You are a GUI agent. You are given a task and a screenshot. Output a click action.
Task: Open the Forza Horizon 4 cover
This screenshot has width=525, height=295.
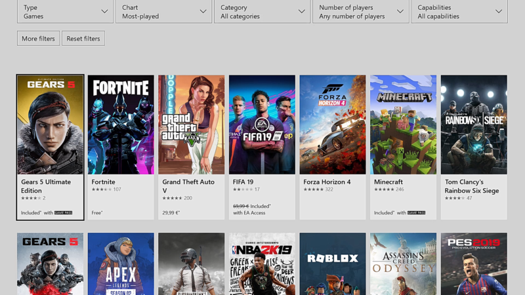pyautogui.click(x=333, y=125)
